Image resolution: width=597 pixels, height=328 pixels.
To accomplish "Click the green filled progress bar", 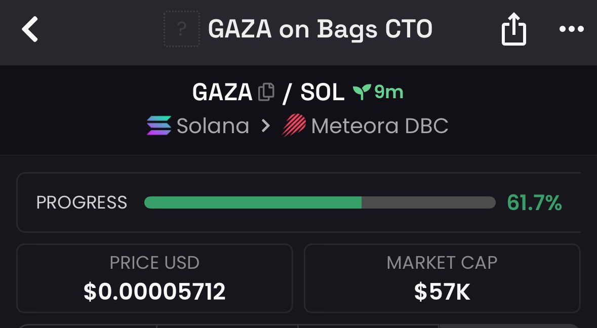I will tap(253, 202).
